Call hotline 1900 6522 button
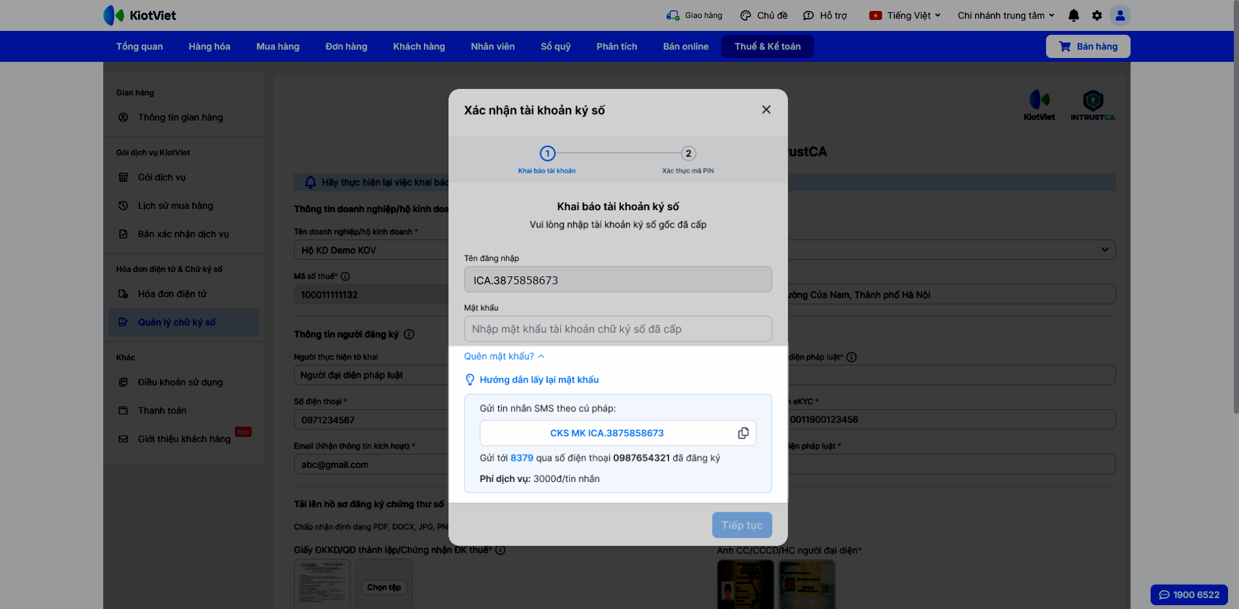The height and width of the screenshot is (609, 1239). coord(1189,595)
